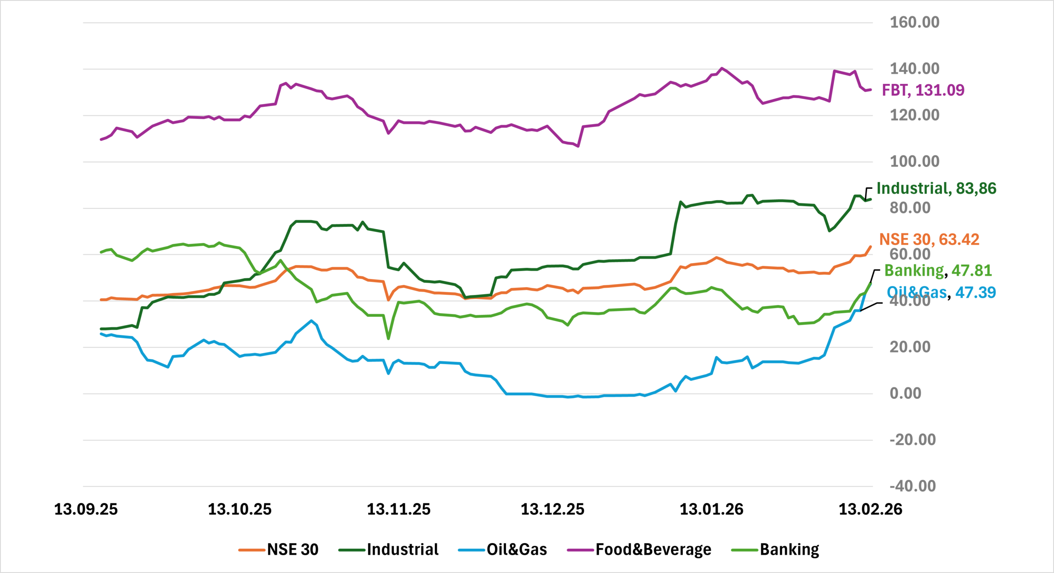Select the 13.11.25 date axis label
The width and height of the screenshot is (1054, 573).
point(399,510)
